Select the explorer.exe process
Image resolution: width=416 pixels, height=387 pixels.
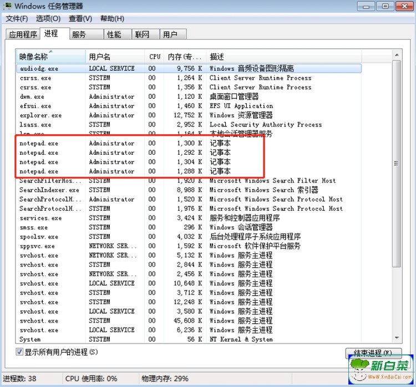pos(189,115)
